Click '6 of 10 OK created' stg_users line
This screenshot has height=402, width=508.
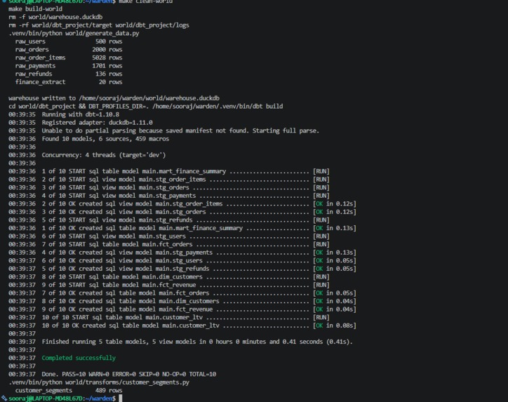[x=182, y=260]
